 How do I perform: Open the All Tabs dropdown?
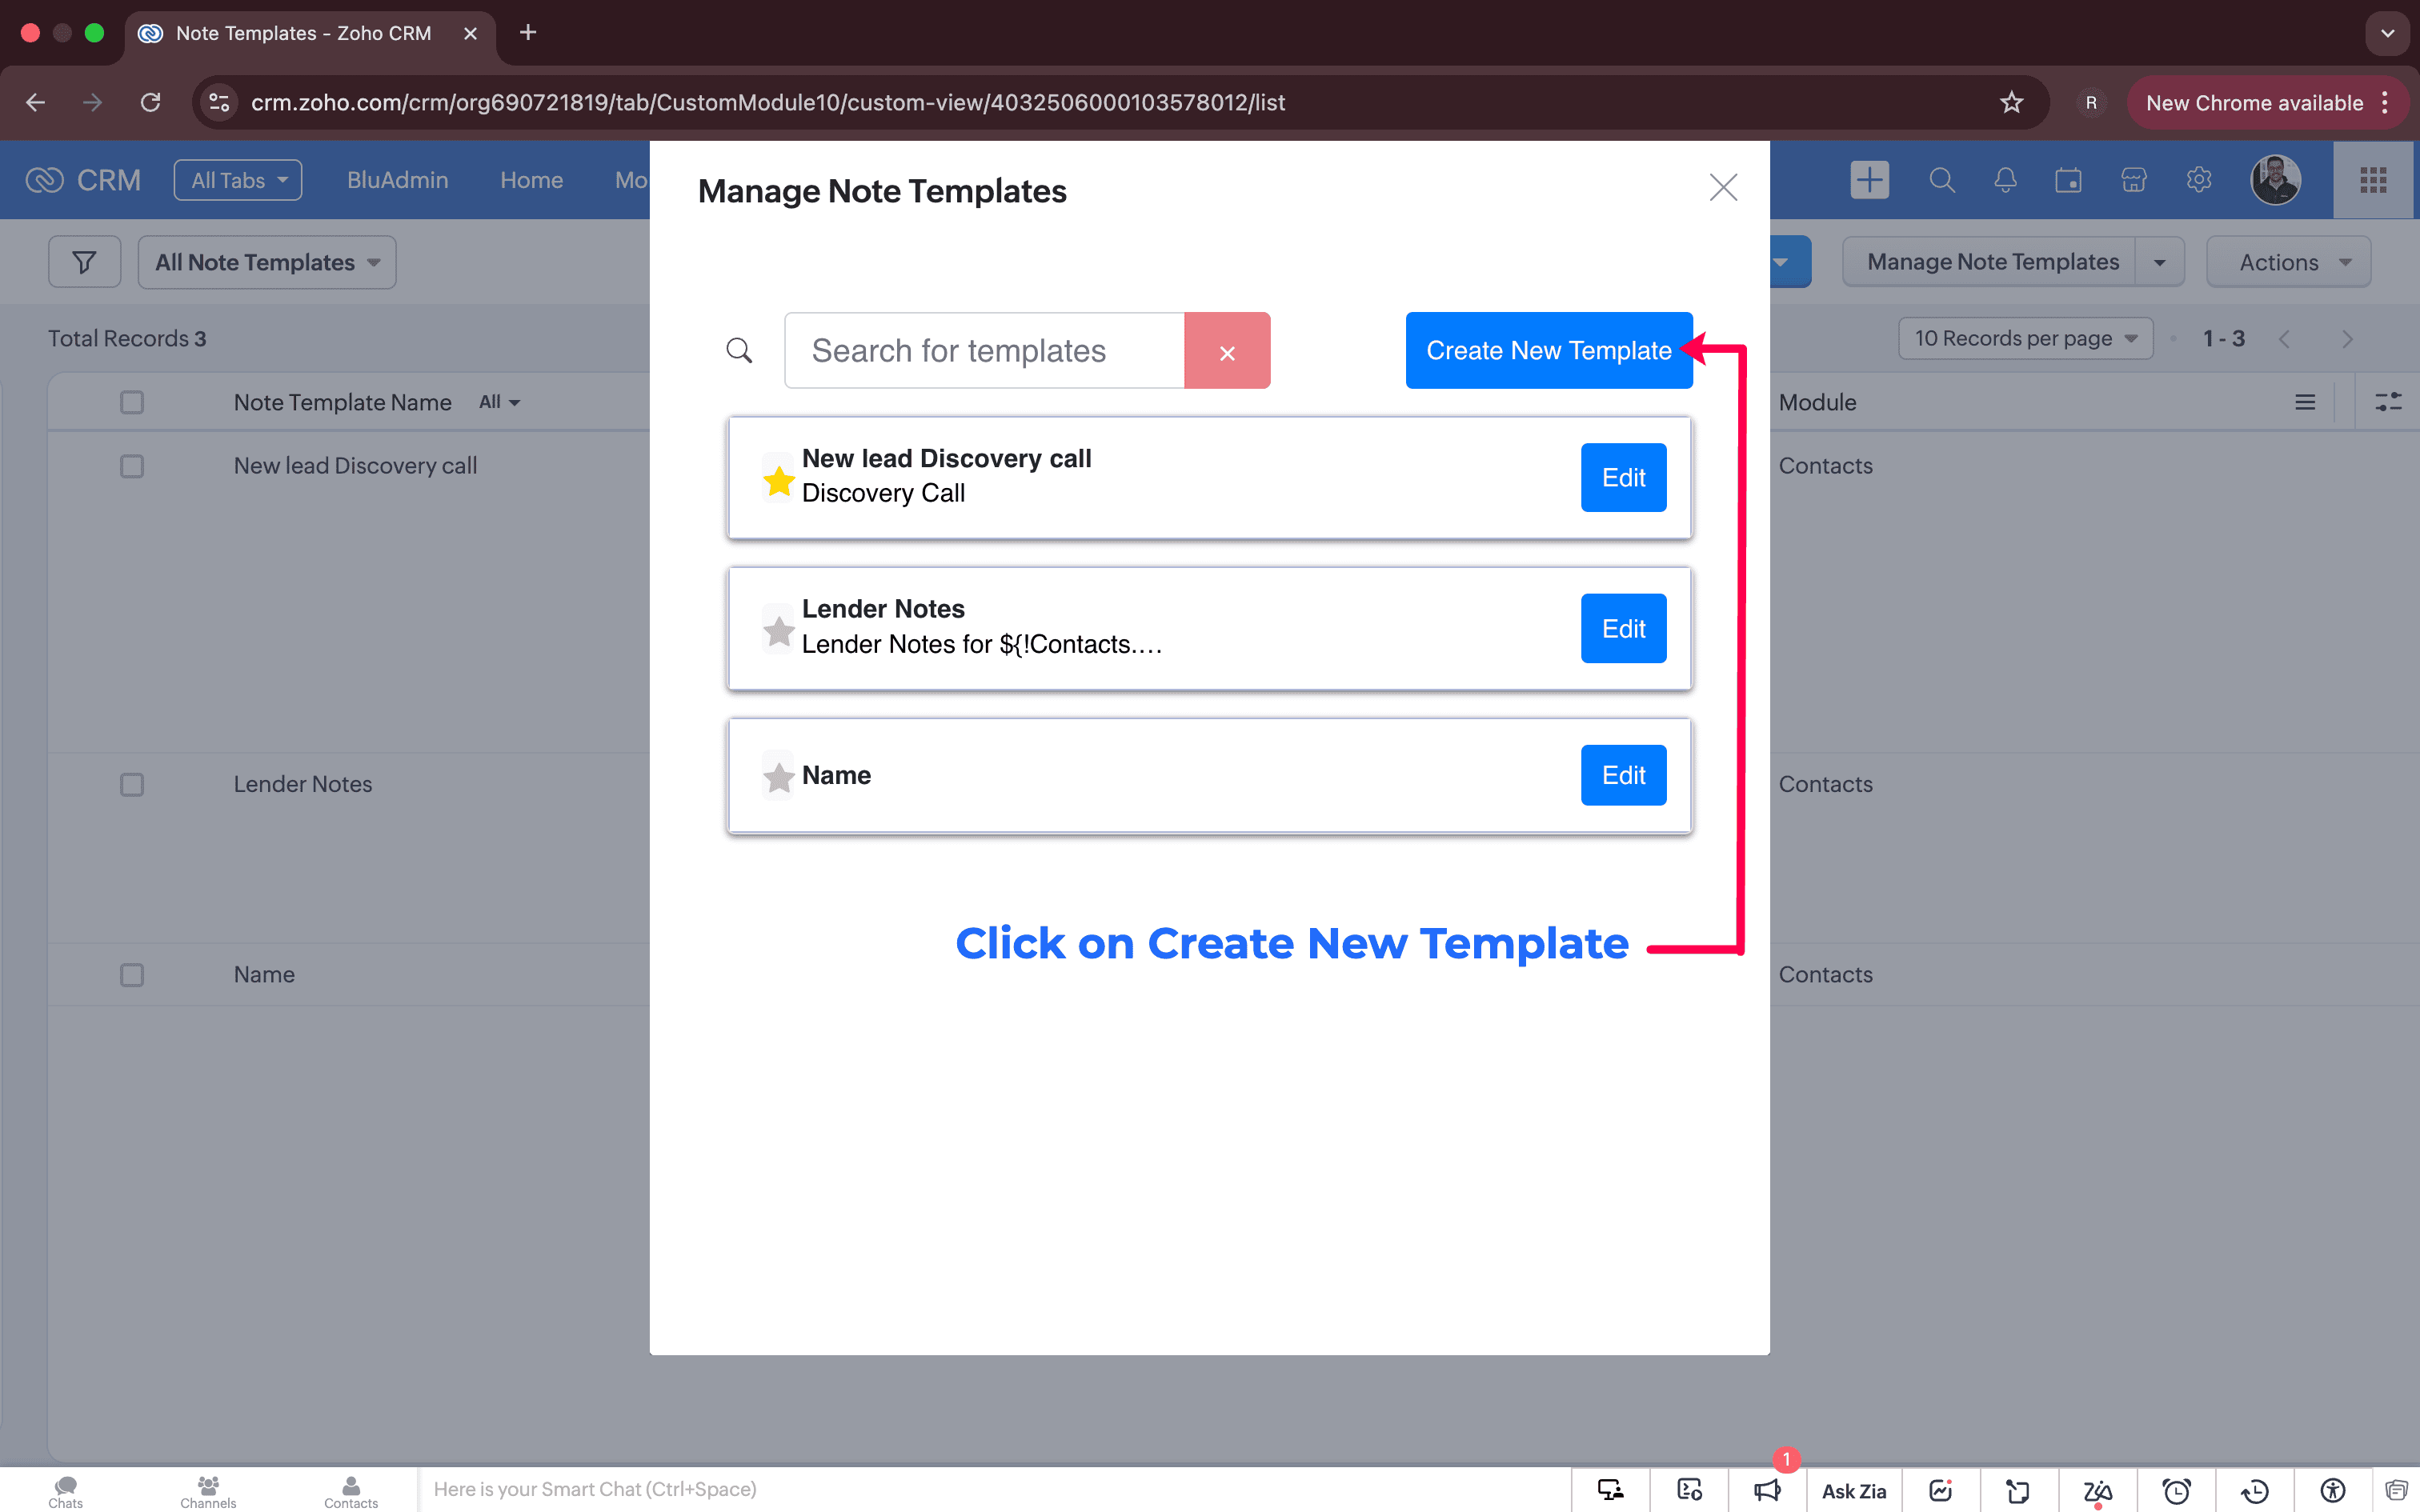[x=238, y=180]
